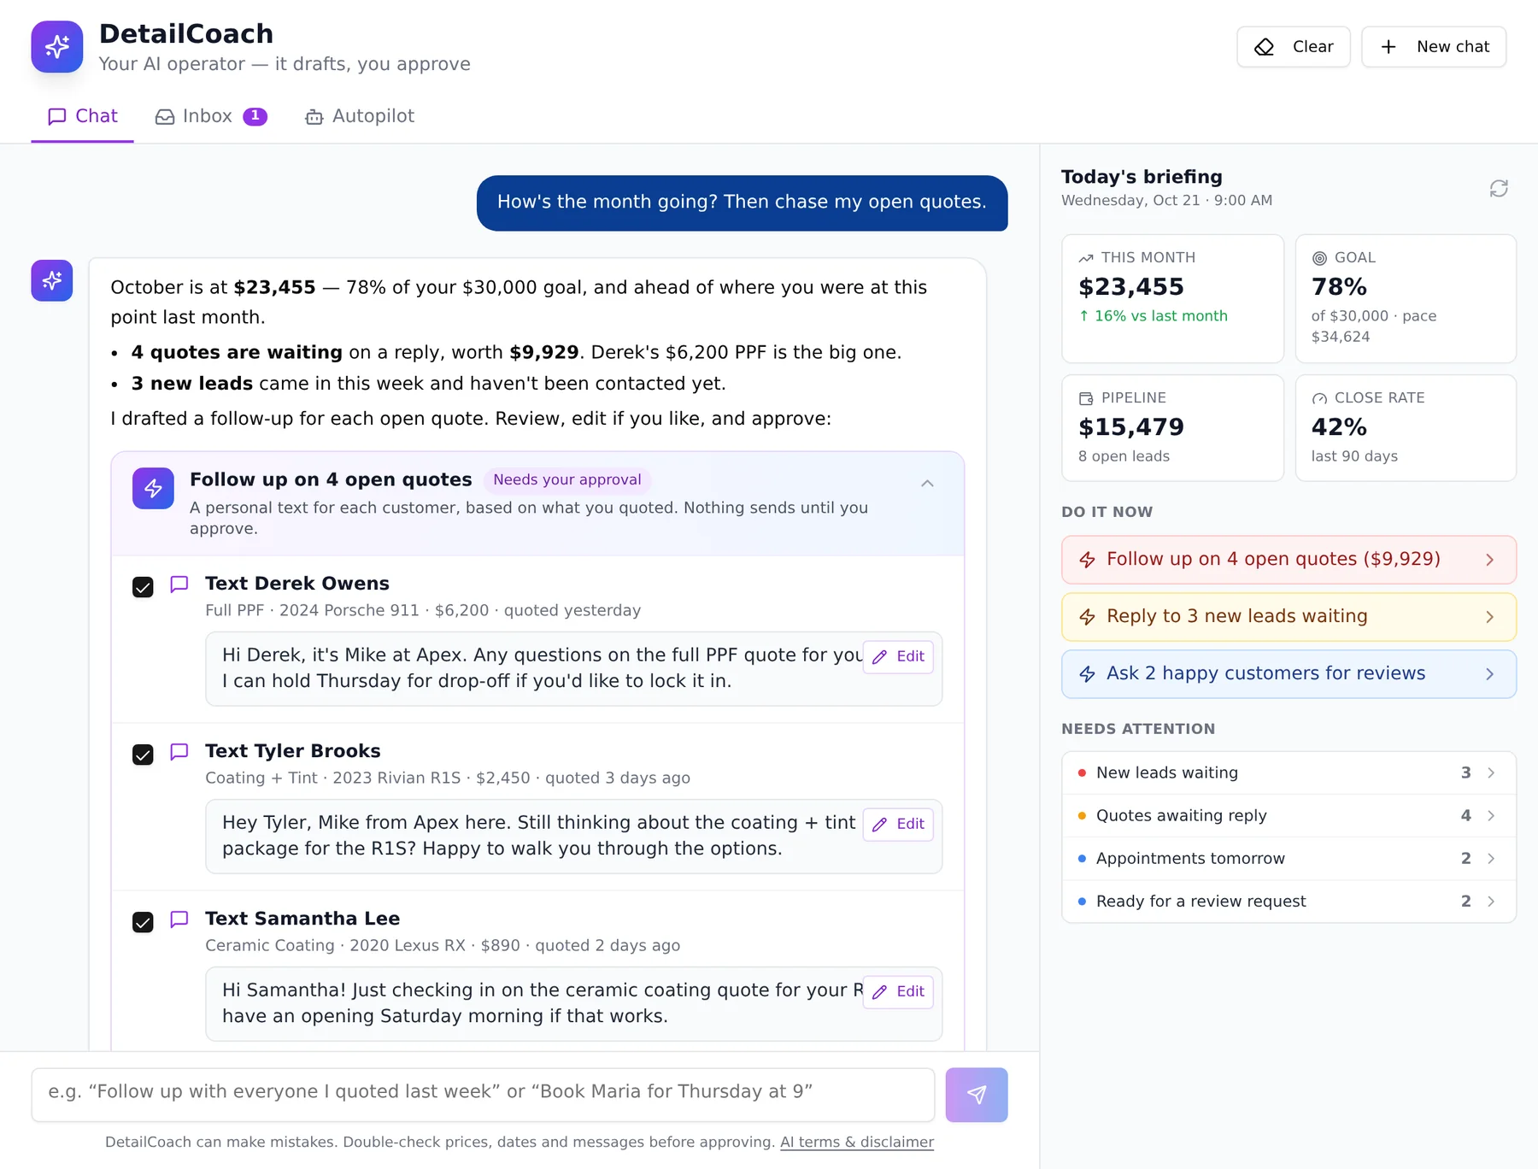Click message icon next to Text Samantha Lee
The width and height of the screenshot is (1538, 1169).
coord(179,919)
